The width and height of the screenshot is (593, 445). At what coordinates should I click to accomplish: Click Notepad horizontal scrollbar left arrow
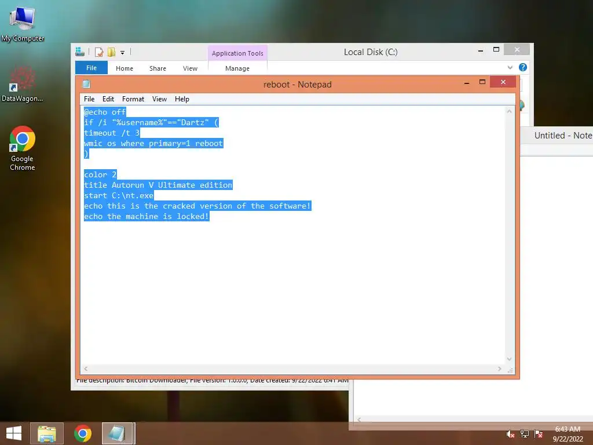86,369
